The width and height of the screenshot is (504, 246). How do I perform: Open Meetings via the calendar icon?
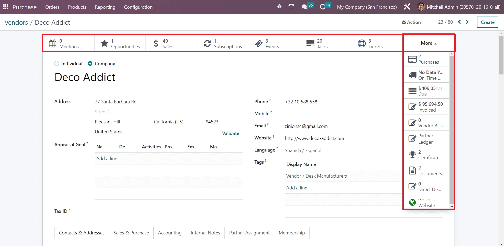pos(53,43)
